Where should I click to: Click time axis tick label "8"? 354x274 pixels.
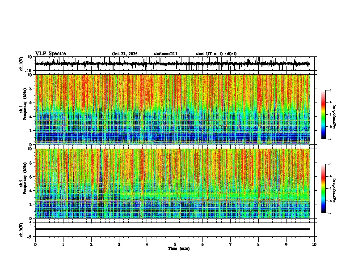coord(258,244)
